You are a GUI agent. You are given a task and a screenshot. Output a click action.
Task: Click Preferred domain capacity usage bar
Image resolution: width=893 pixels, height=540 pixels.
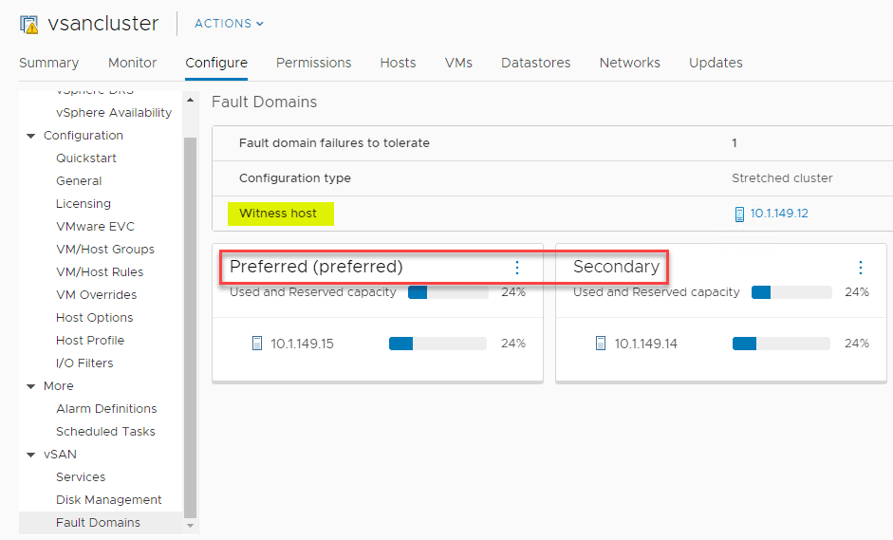[448, 292]
